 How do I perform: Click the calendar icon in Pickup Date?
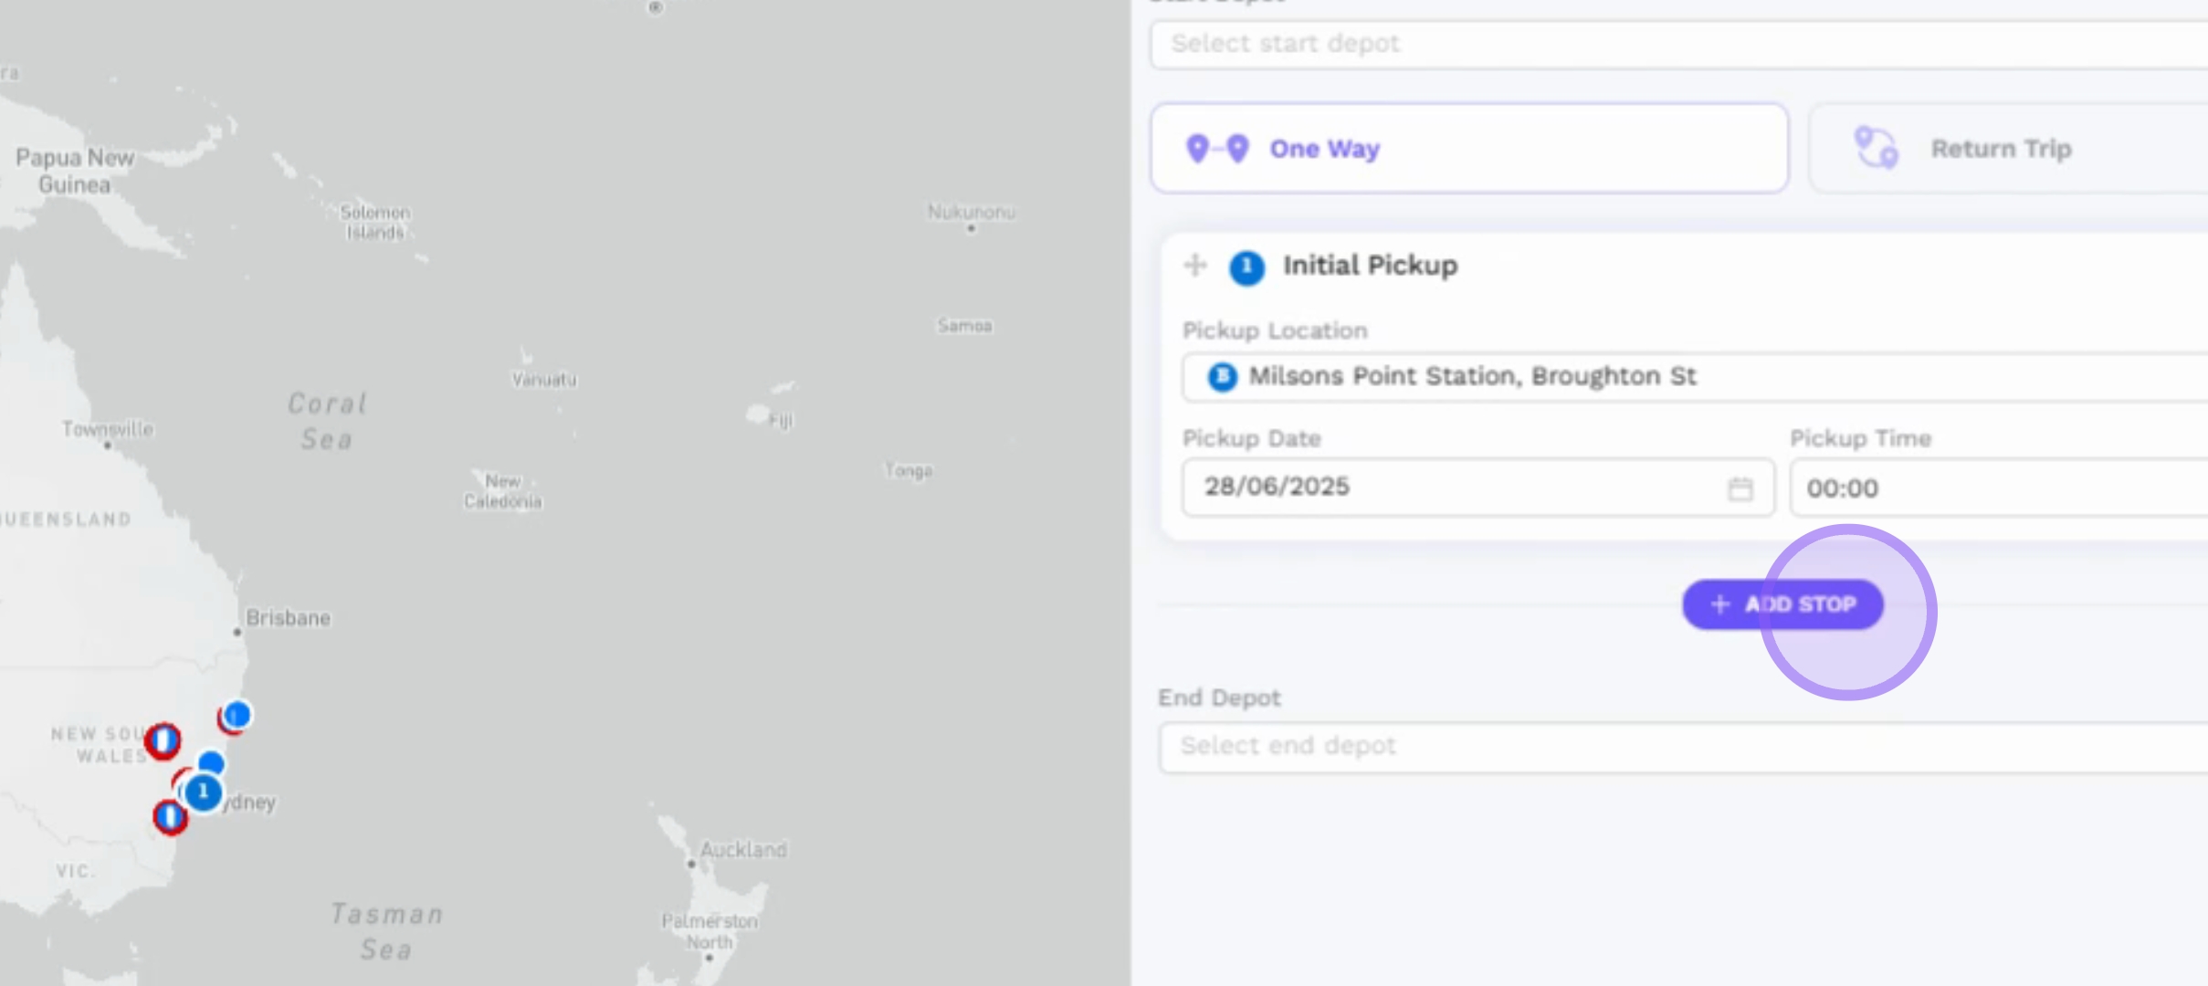click(x=1740, y=489)
